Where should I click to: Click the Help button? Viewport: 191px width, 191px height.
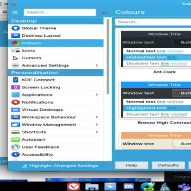[132, 165]
